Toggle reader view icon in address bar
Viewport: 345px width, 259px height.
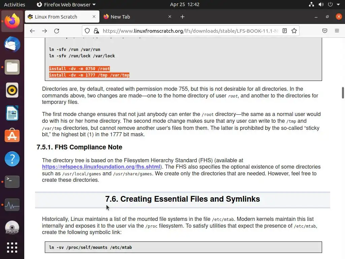285,31
